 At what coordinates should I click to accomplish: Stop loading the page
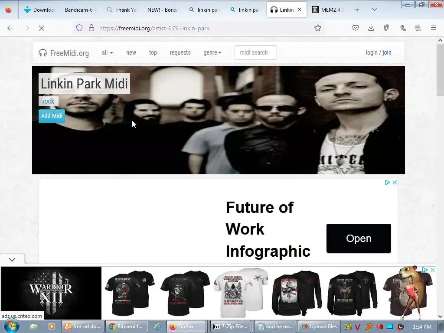tap(42, 28)
